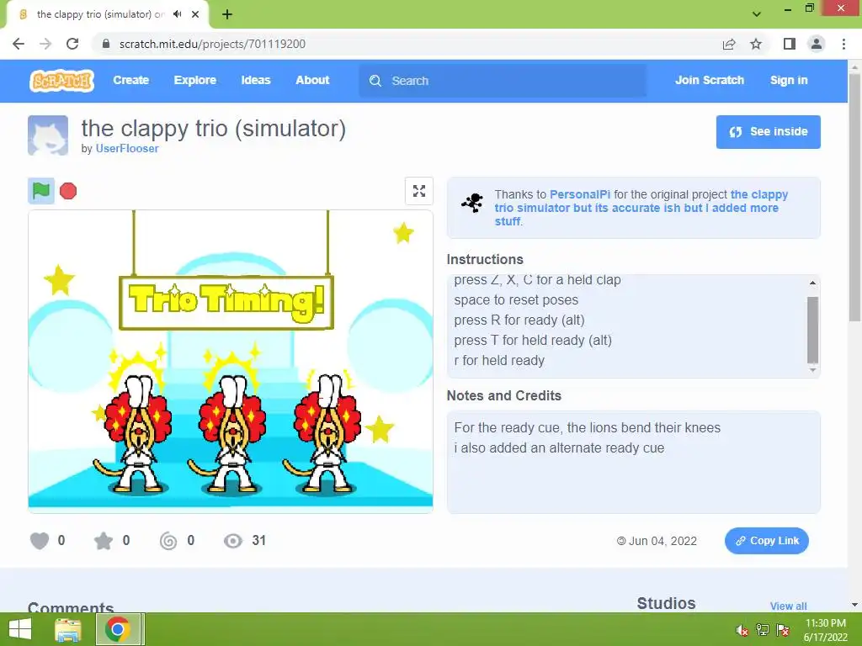Click the page vertical scrollbar thumb
The height and width of the screenshot is (646, 862).
pos(854,198)
